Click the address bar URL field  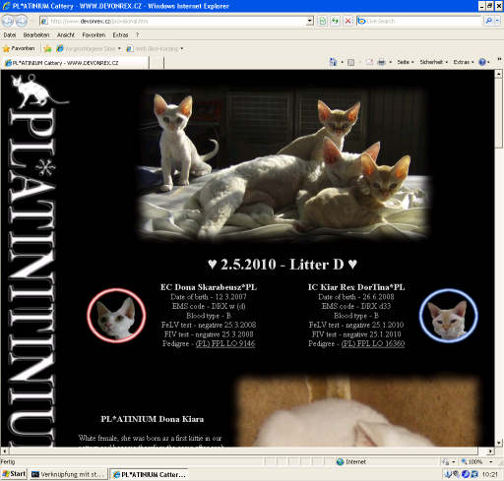(176, 21)
